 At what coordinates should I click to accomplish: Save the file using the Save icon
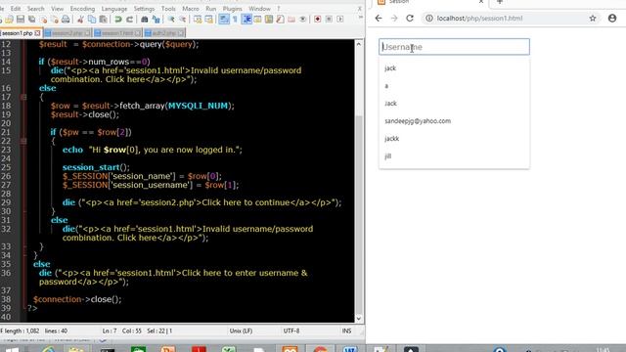tap(21, 20)
